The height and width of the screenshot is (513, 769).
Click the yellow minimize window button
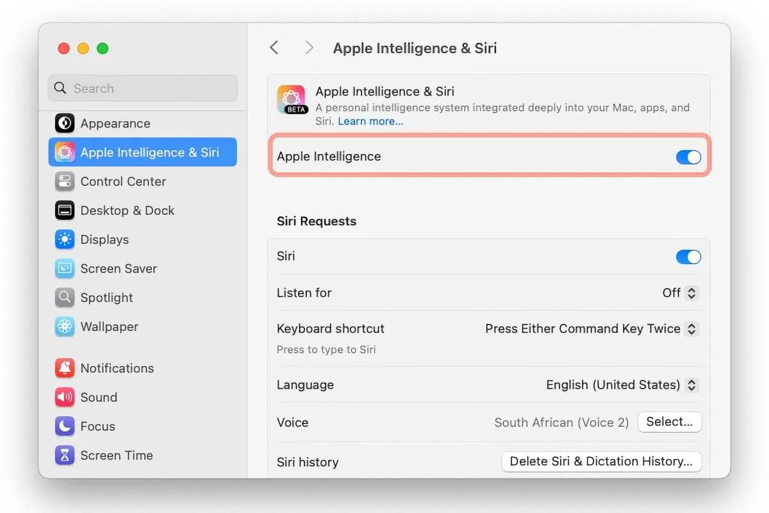click(83, 48)
